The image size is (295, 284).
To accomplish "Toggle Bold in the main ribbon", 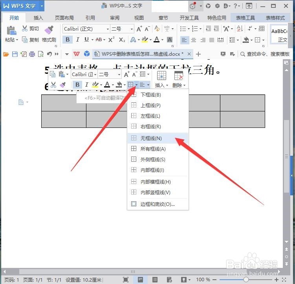I will [68, 40].
